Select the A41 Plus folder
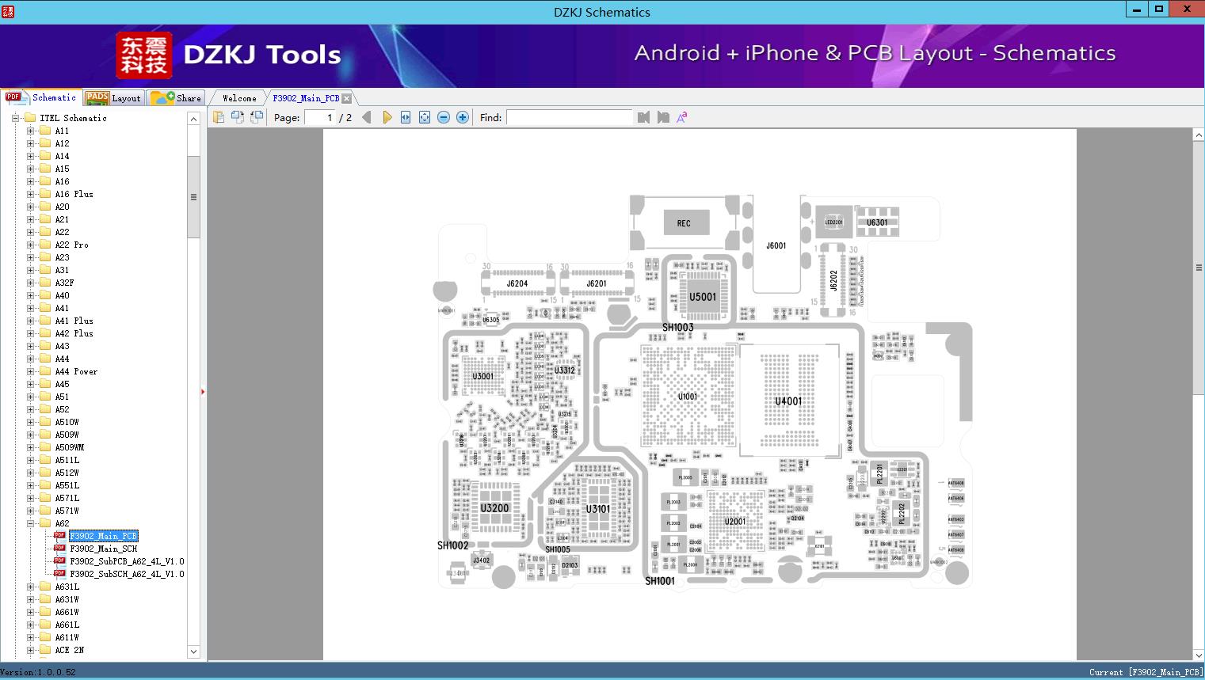This screenshot has height=680, width=1205. (74, 321)
